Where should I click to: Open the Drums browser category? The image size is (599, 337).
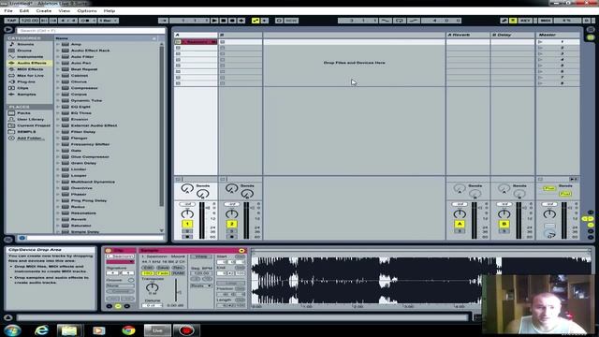(x=24, y=51)
